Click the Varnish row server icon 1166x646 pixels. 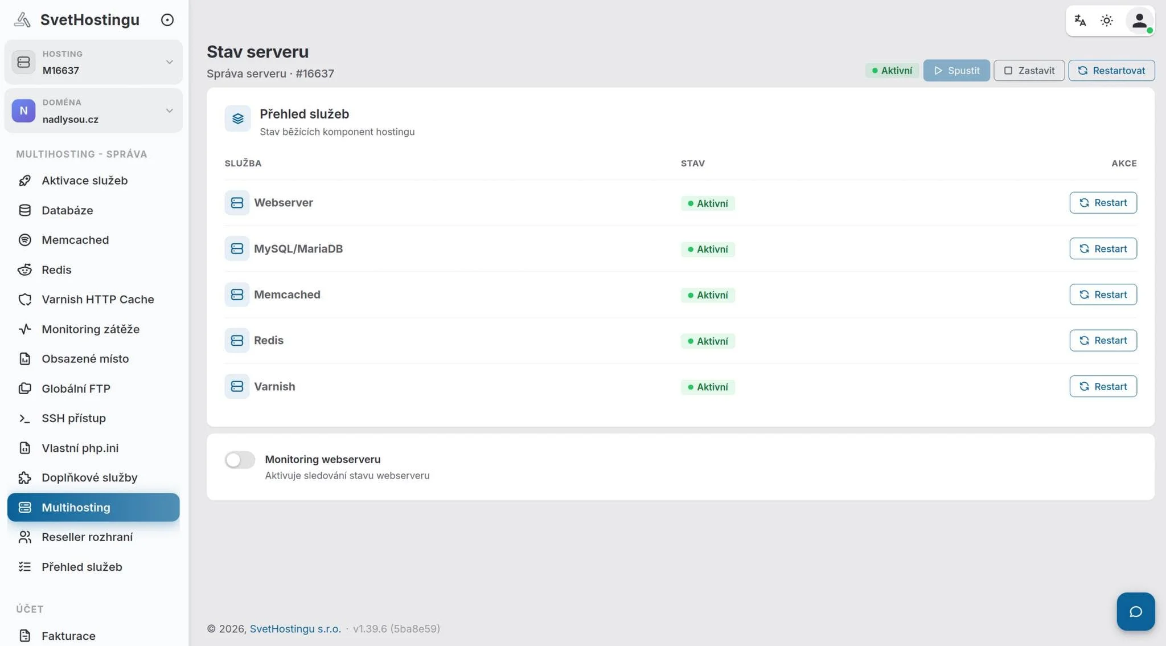point(237,386)
